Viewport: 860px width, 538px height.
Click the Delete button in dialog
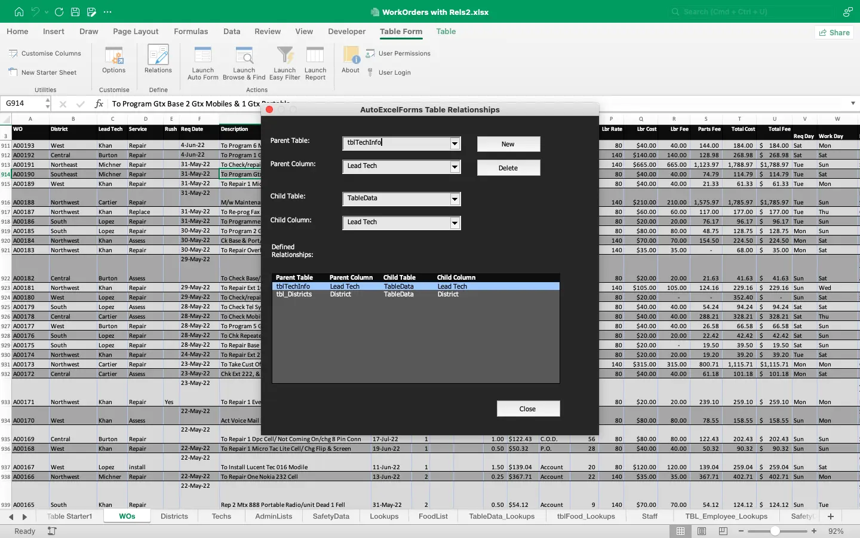[508, 168]
